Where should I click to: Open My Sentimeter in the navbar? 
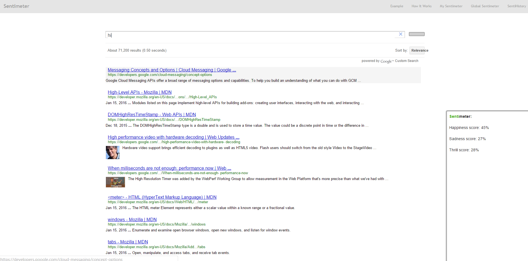coord(451,6)
